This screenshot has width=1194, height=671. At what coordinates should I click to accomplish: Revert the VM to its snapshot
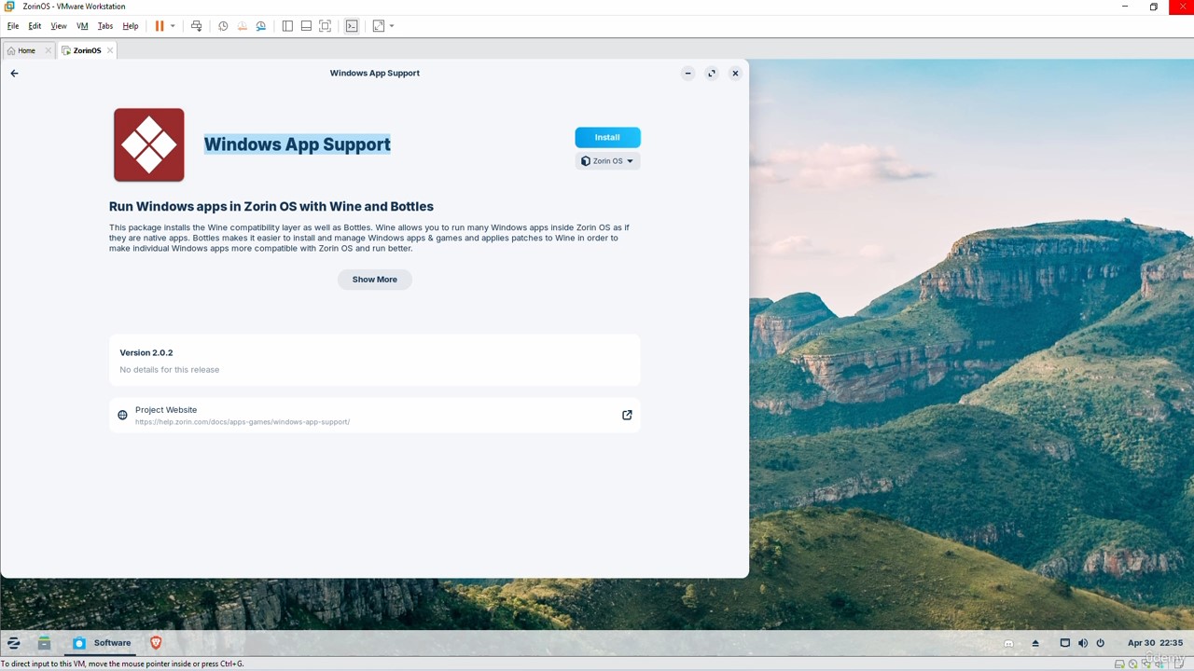click(242, 26)
